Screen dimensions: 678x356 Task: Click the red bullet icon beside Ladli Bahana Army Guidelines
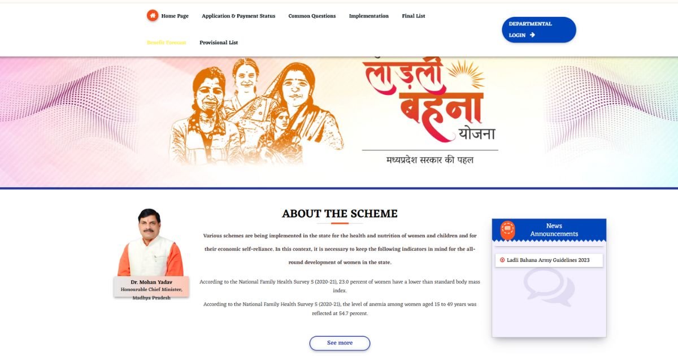coord(502,260)
